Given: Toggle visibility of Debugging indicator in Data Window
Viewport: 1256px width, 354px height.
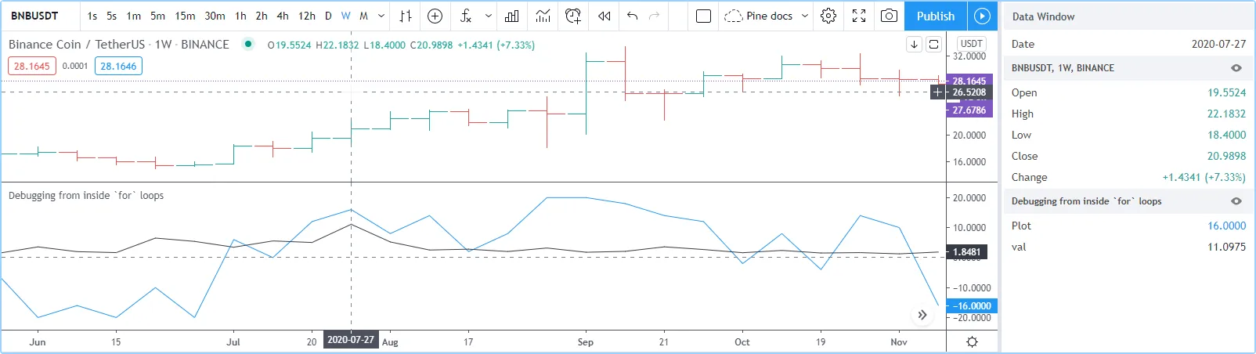Looking at the screenshot, I should point(1236,201).
